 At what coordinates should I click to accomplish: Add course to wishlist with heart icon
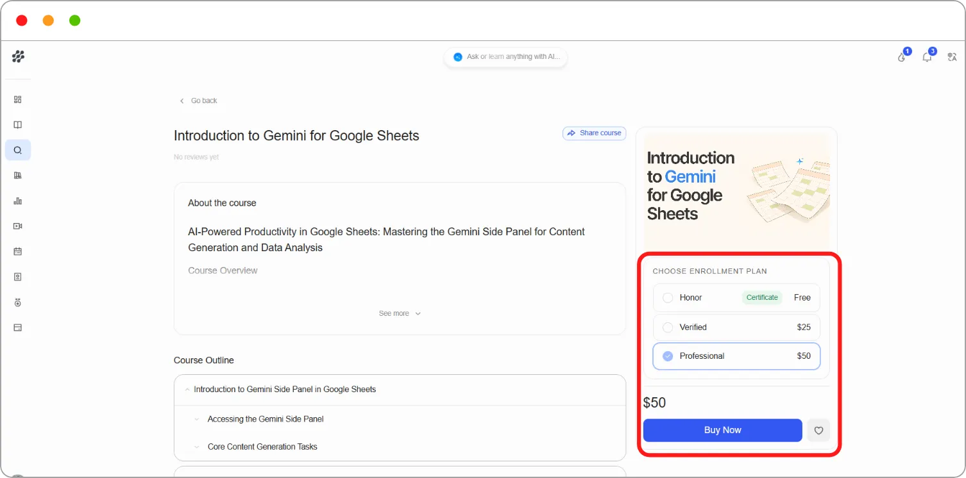point(818,431)
